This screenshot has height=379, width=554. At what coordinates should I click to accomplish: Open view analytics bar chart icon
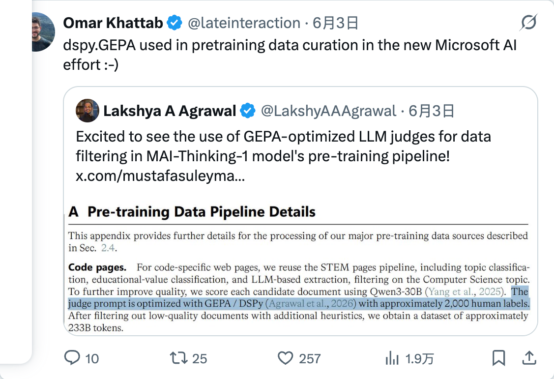(392, 358)
